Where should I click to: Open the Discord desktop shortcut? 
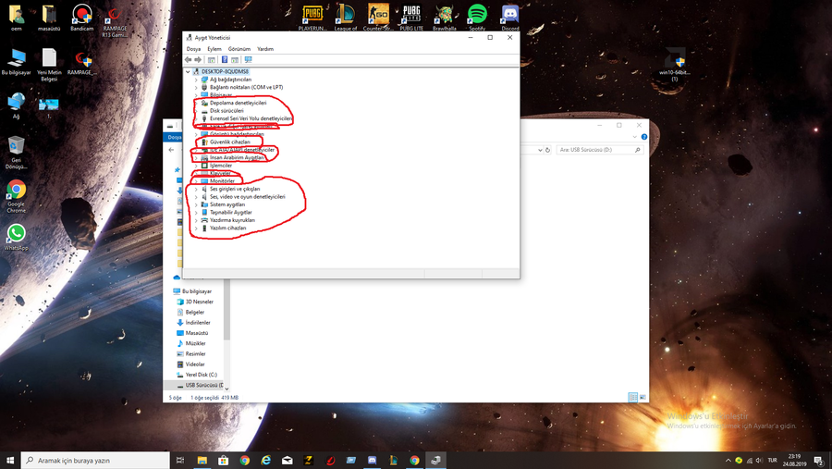click(509, 15)
